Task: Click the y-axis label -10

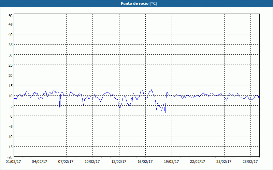Action: point(10,137)
